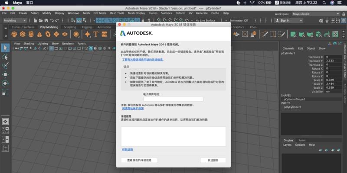Image resolution: width=347 pixels, height=173 pixels.
Task: Switch to single perspective view layout
Action: (x=5, y=122)
